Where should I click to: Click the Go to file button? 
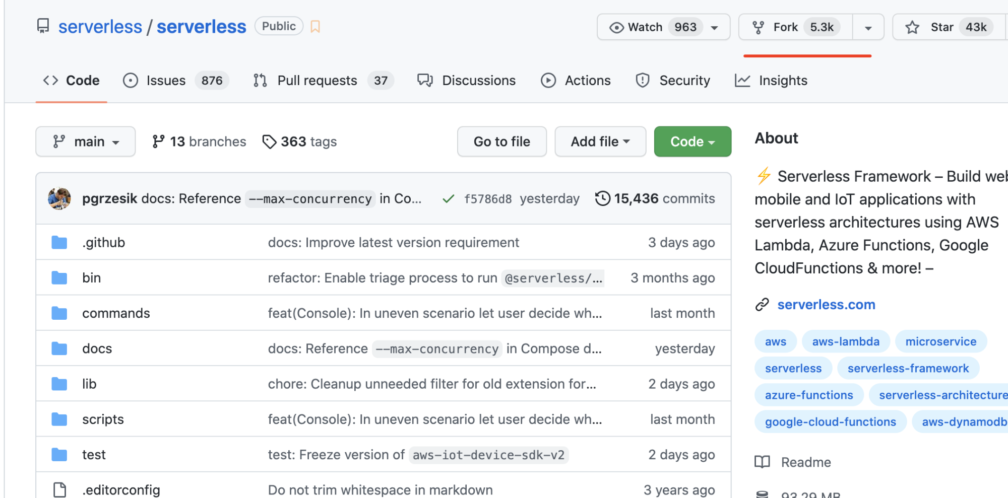click(502, 141)
